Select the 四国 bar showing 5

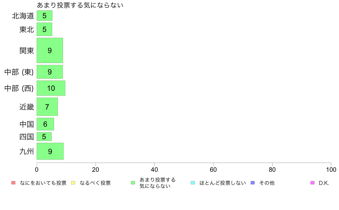(44, 137)
